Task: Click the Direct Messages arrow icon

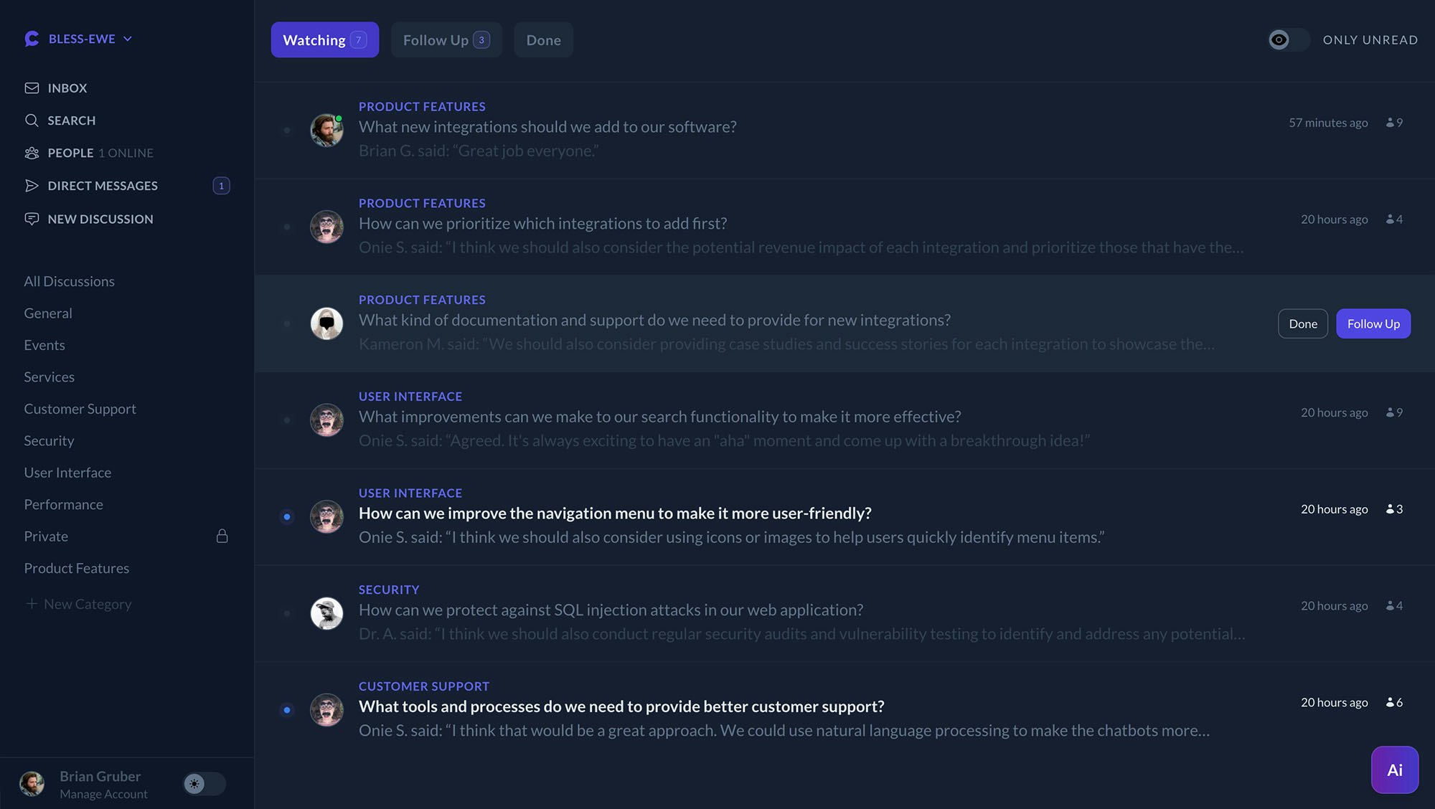Action: coord(32,186)
